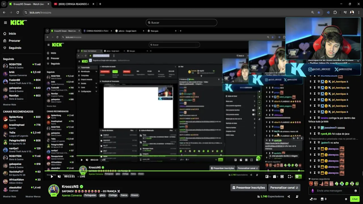
Task: Click the green stream progress bar
Action: click(174, 171)
